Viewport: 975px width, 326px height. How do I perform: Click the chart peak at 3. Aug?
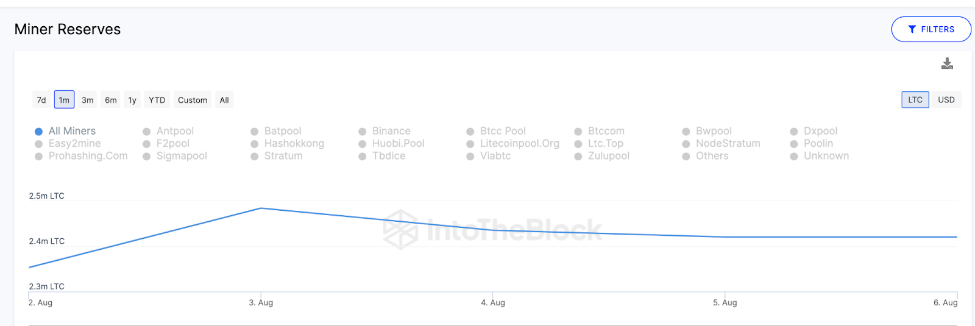(261, 208)
